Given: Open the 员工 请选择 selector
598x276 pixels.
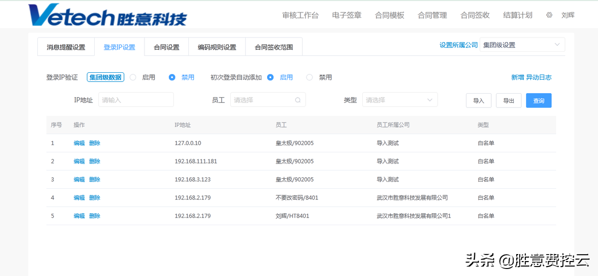Looking at the screenshot, I should [x=268, y=100].
